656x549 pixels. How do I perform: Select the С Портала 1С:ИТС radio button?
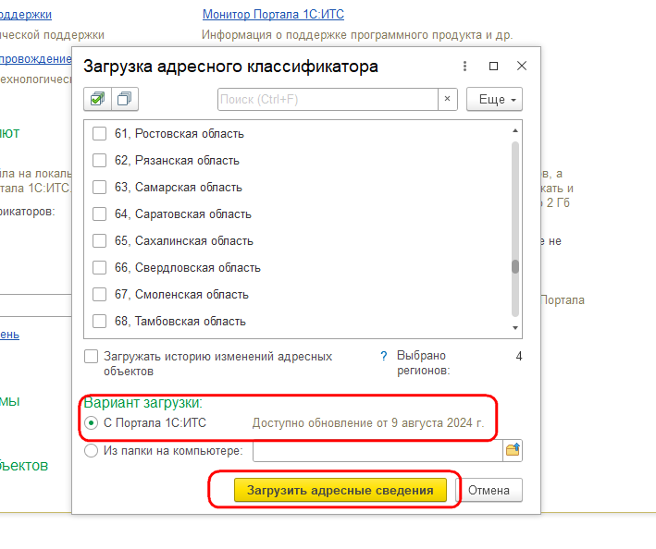(x=91, y=422)
